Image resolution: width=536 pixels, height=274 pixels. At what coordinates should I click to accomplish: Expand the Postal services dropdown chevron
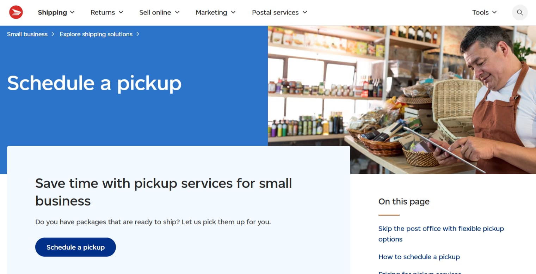305,12
